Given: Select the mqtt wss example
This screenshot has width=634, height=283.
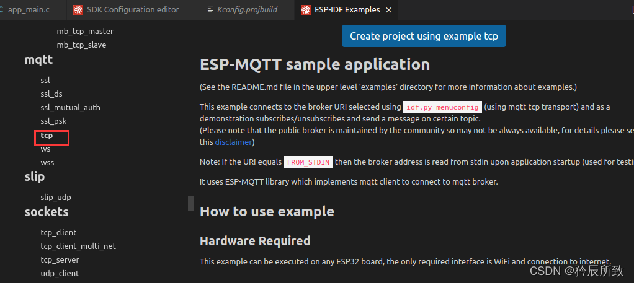Looking at the screenshot, I should point(47,163).
